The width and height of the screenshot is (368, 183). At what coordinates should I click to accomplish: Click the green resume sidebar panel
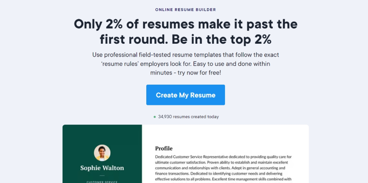[102, 154]
